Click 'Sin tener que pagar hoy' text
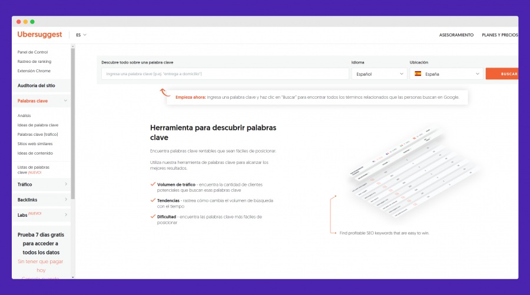The width and height of the screenshot is (530, 295). (x=41, y=266)
